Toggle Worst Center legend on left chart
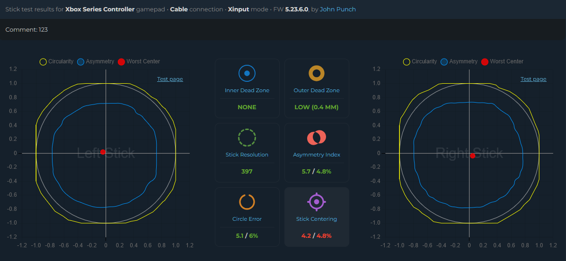 (x=139, y=61)
